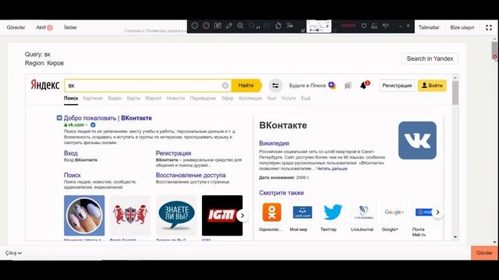Open the Görevler menu
The image size is (499, 280).
coord(16,27)
